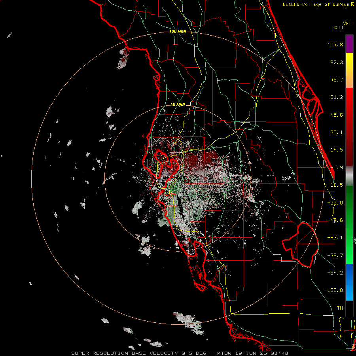
Task: Pick the gray segment of the color bar
Action: click(x=349, y=176)
